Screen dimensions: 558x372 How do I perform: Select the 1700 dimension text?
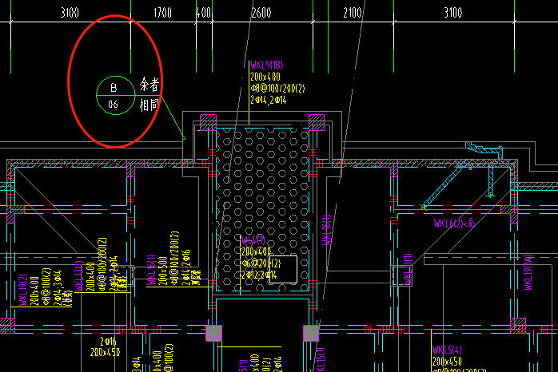(x=162, y=13)
